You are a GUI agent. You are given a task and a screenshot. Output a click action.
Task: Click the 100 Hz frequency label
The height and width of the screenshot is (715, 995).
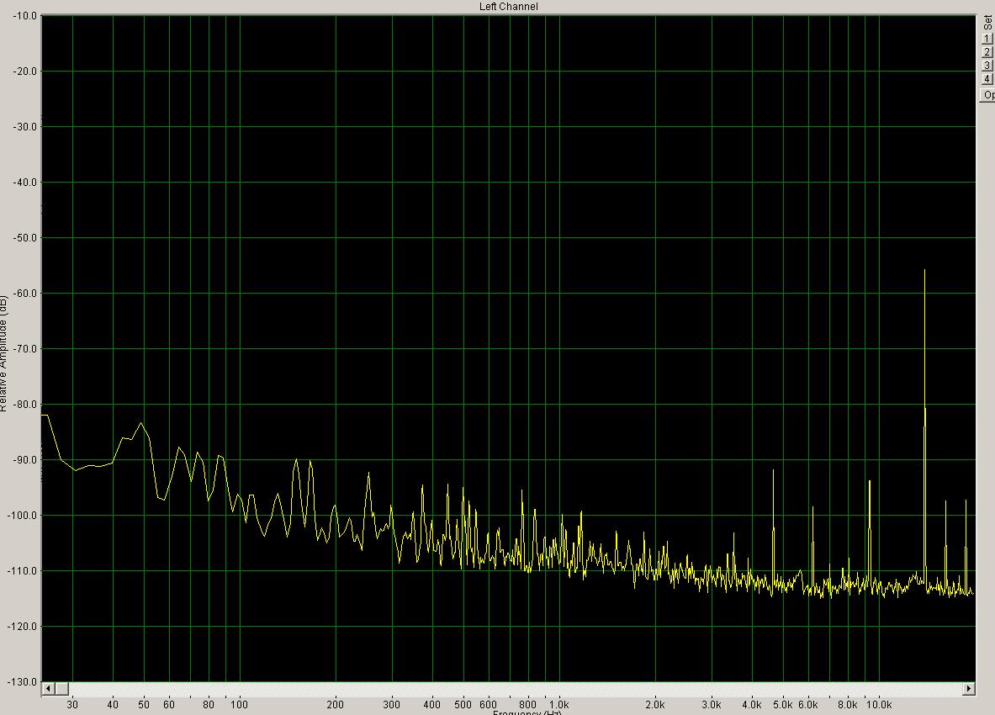point(239,704)
